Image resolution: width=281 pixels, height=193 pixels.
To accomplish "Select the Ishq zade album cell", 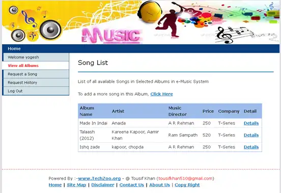I will point(90,147).
